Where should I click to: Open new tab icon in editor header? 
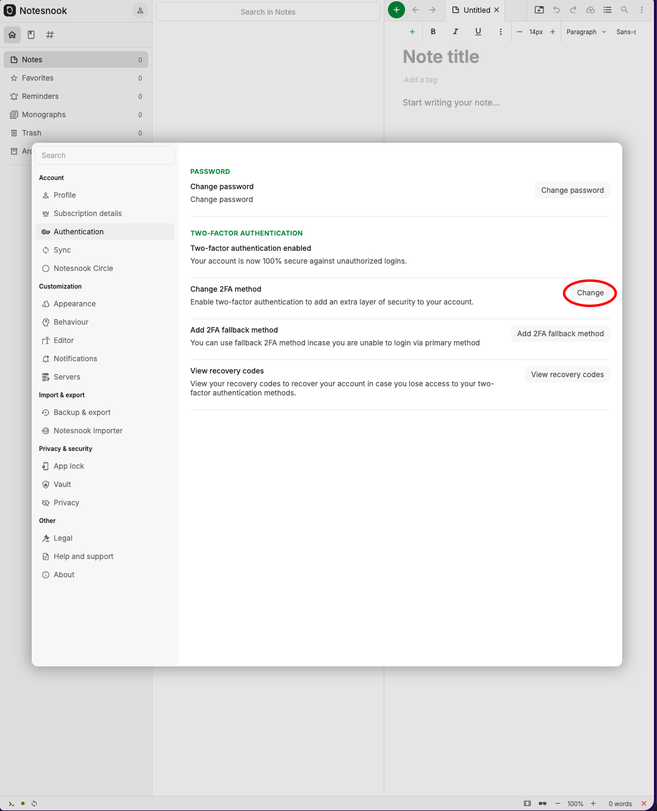(539, 10)
